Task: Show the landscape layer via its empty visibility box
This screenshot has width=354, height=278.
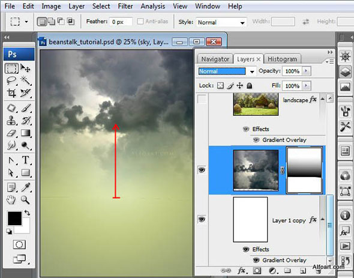Action: click(202, 99)
